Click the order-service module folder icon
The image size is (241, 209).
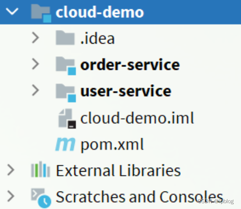[66, 66]
